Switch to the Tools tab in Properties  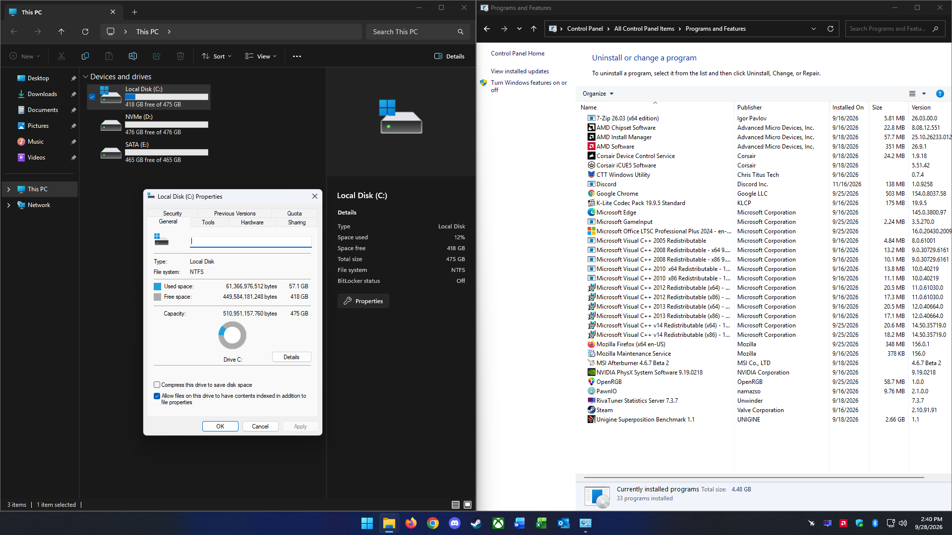click(208, 222)
